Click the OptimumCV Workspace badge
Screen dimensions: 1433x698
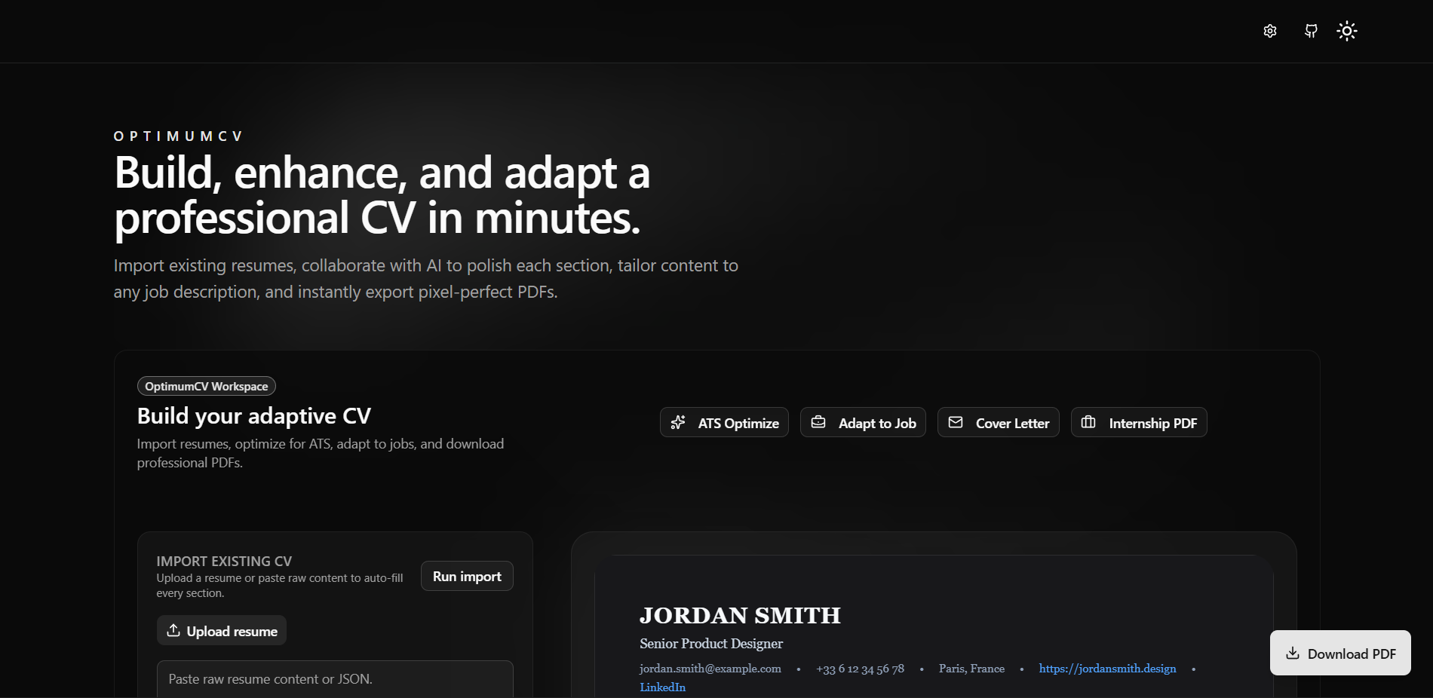coord(206,387)
